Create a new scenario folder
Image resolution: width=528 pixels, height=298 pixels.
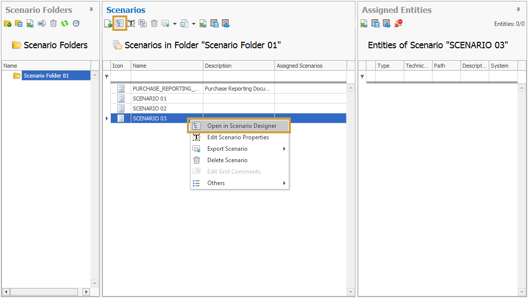[x=8, y=23]
